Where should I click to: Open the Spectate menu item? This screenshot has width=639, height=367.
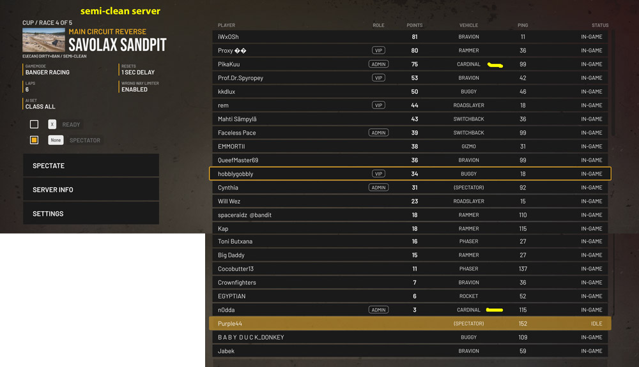91,166
